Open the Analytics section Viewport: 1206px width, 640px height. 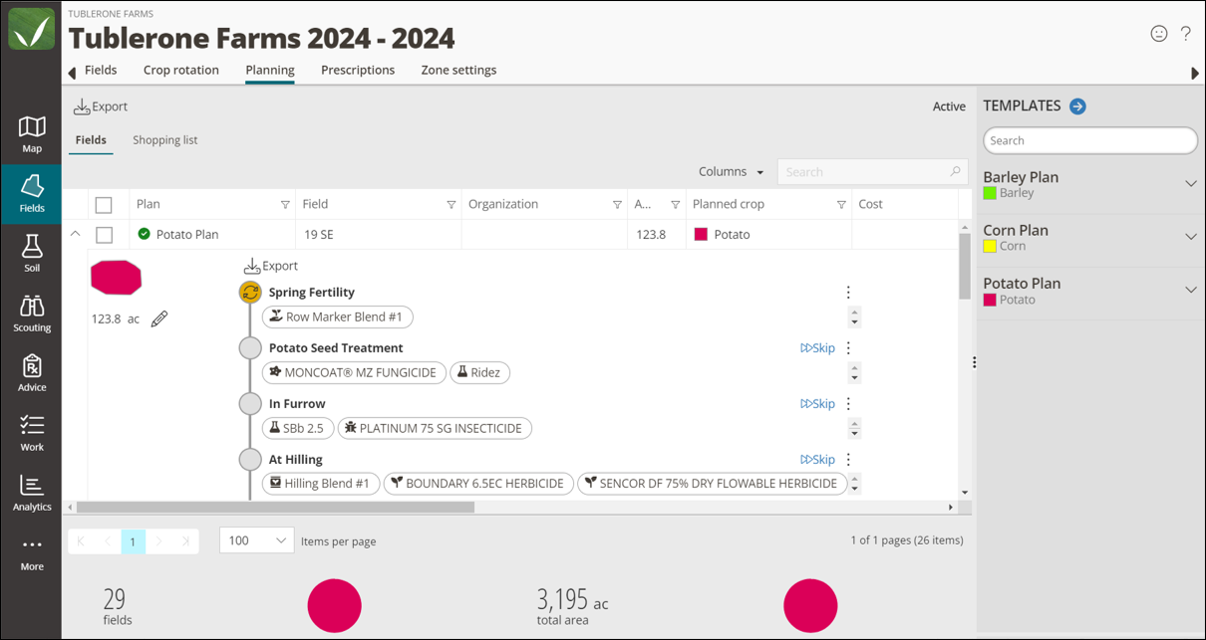(x=32, y=493)
